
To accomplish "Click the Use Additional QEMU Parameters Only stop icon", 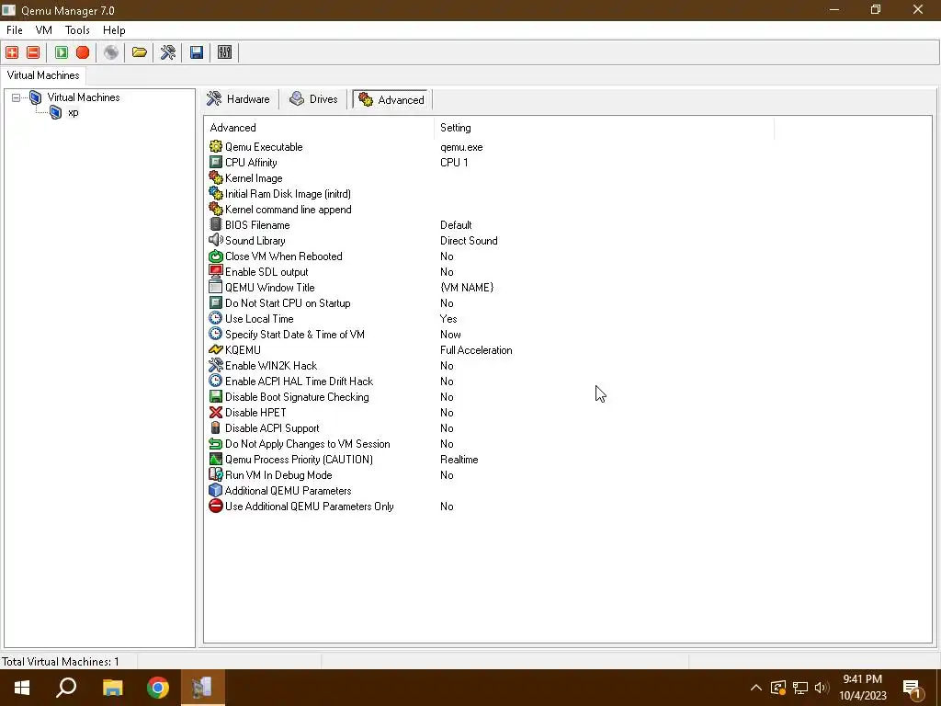I will click(215, 506).
